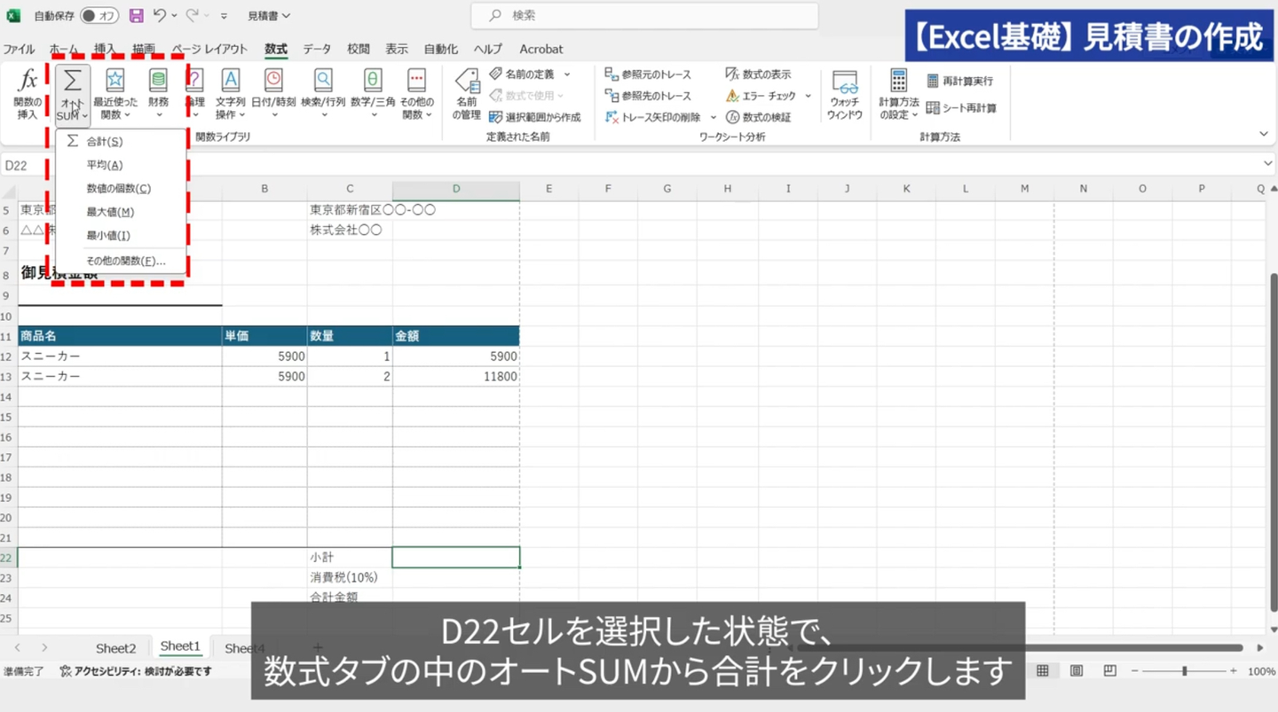Collapse the ribbon with the chevron
The width and height of the screenshot is (1278, 712).
1264,134
